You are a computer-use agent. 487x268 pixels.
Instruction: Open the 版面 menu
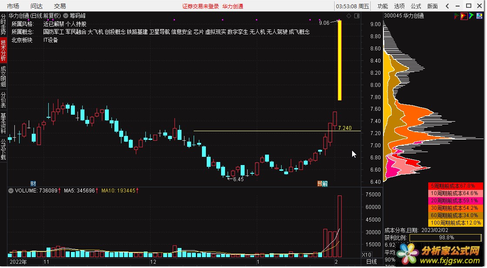click(x=432, y=6)
